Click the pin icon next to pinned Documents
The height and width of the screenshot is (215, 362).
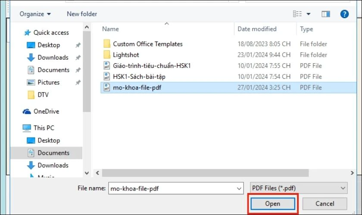click(78, 70)
